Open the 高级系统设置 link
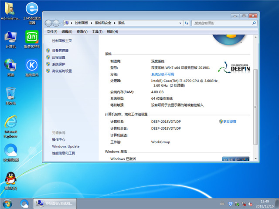 62,71
